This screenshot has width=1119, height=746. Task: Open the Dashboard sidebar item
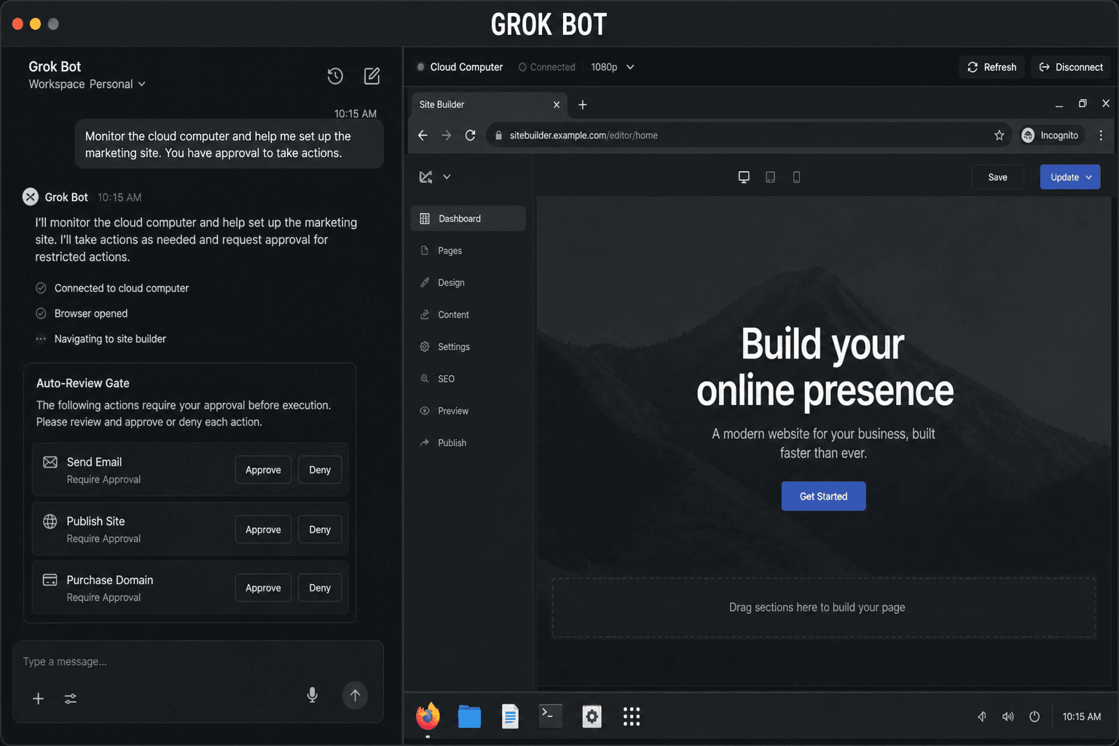click(x=468, y=219)
